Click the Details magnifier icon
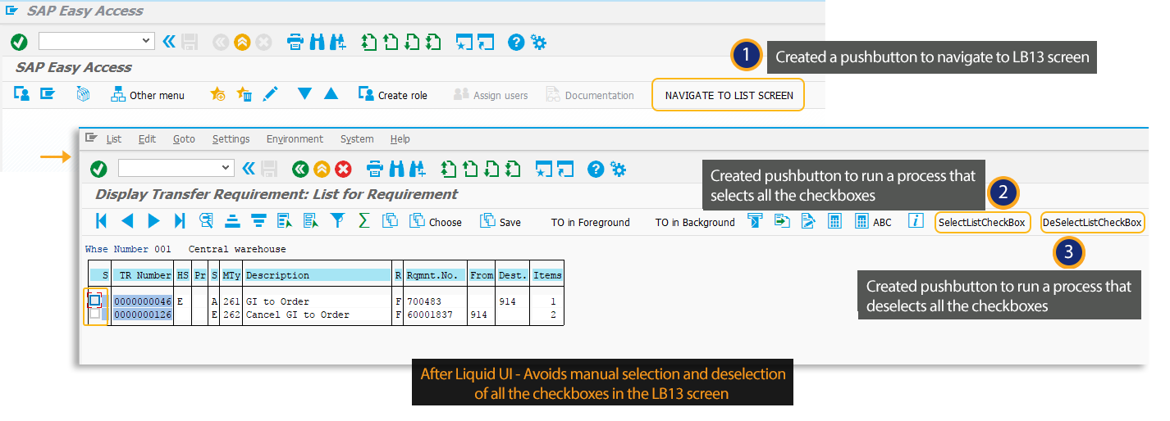Viewport: 1170px width, 421px height. (206, 221)
